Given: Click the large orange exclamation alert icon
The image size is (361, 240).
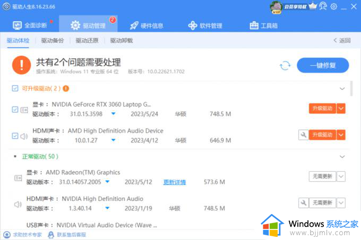Looking at the screenshot, I should [21, 65].
